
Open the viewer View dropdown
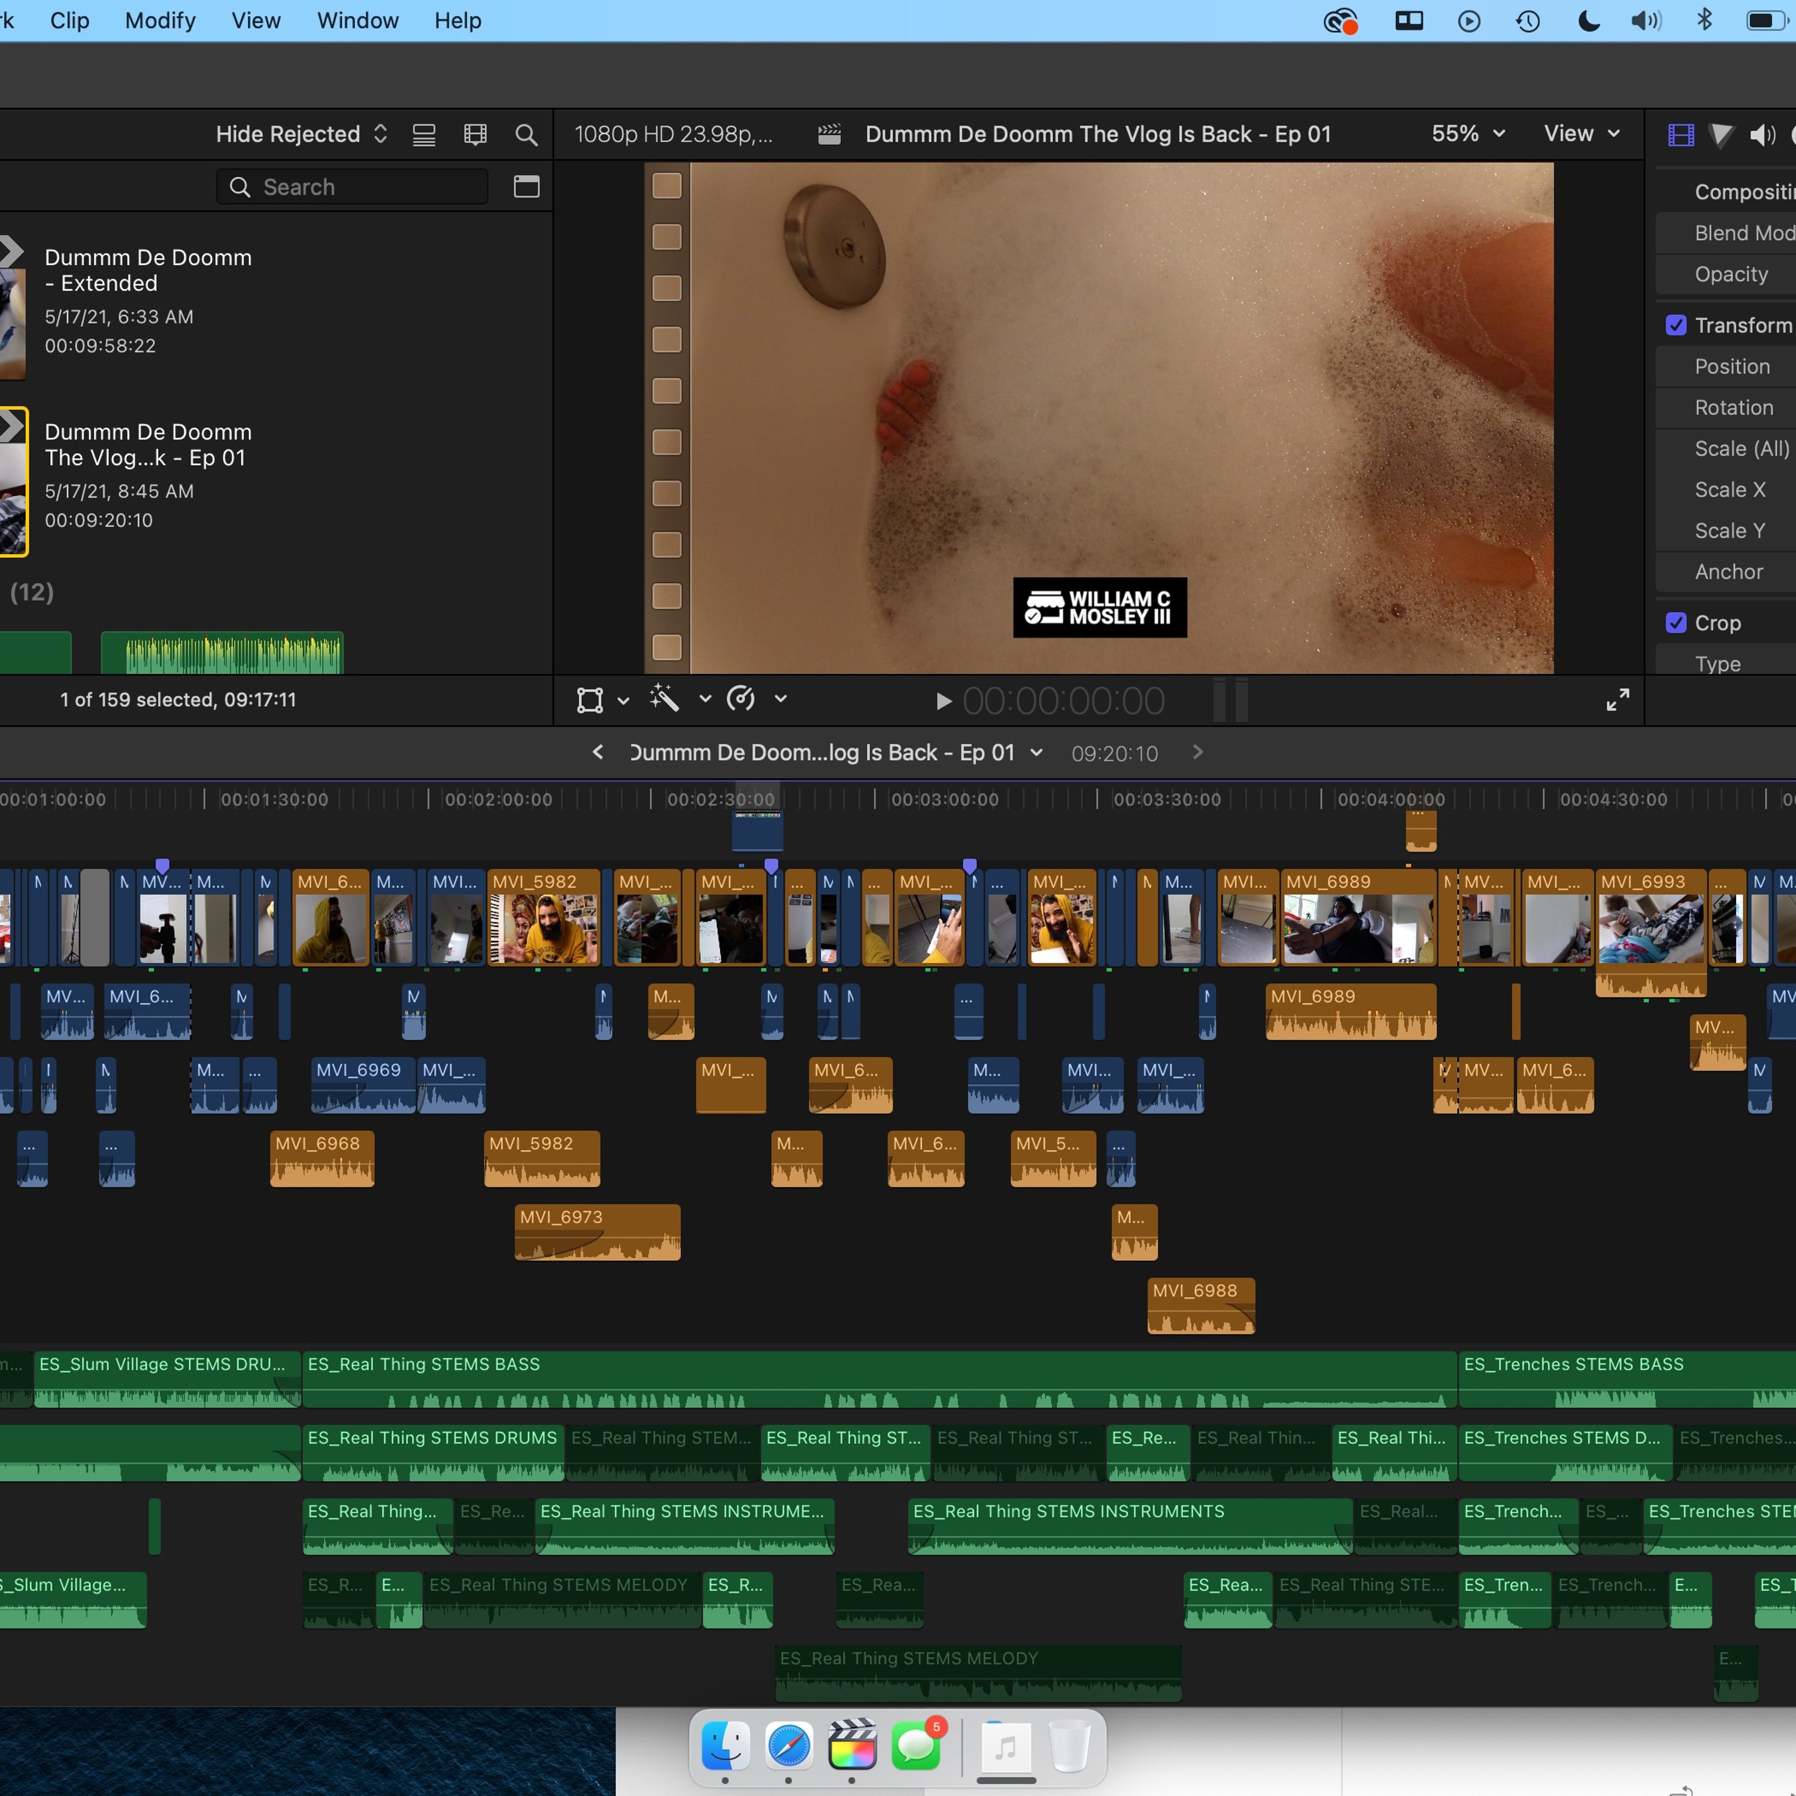click(x=1582, y=134)
